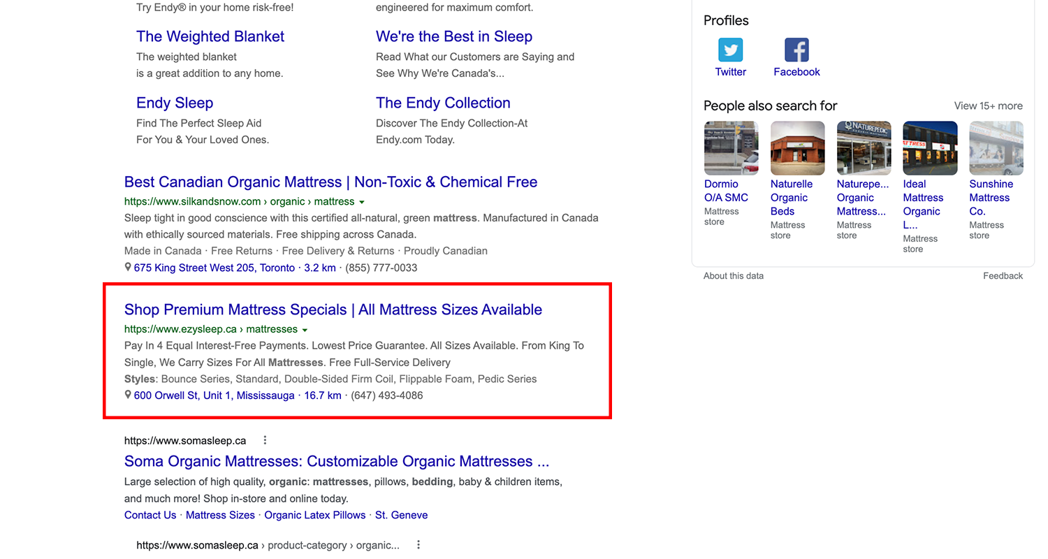Open The Weighted Blanket sitelink

[x=210, y=36]
